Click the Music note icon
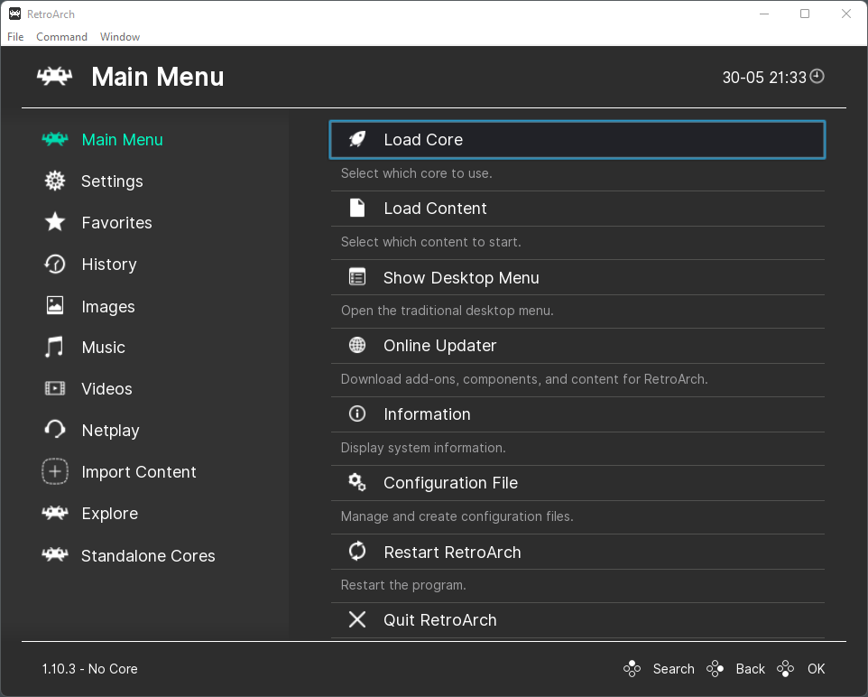Screen dimensions: 868x697 54,347
